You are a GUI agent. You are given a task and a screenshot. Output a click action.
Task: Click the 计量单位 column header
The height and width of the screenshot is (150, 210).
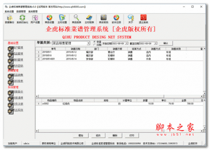(x=127, y=100)
